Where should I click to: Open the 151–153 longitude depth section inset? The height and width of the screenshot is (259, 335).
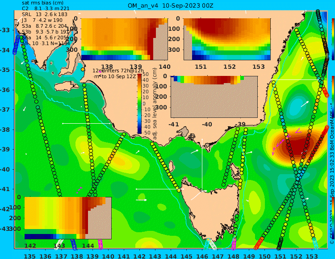[x=227, y=39]
